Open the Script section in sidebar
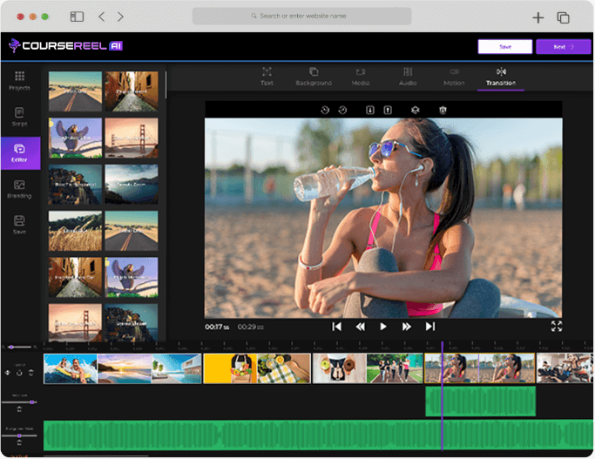The width and height of the screenshot is (595, 459). (19, 117)
